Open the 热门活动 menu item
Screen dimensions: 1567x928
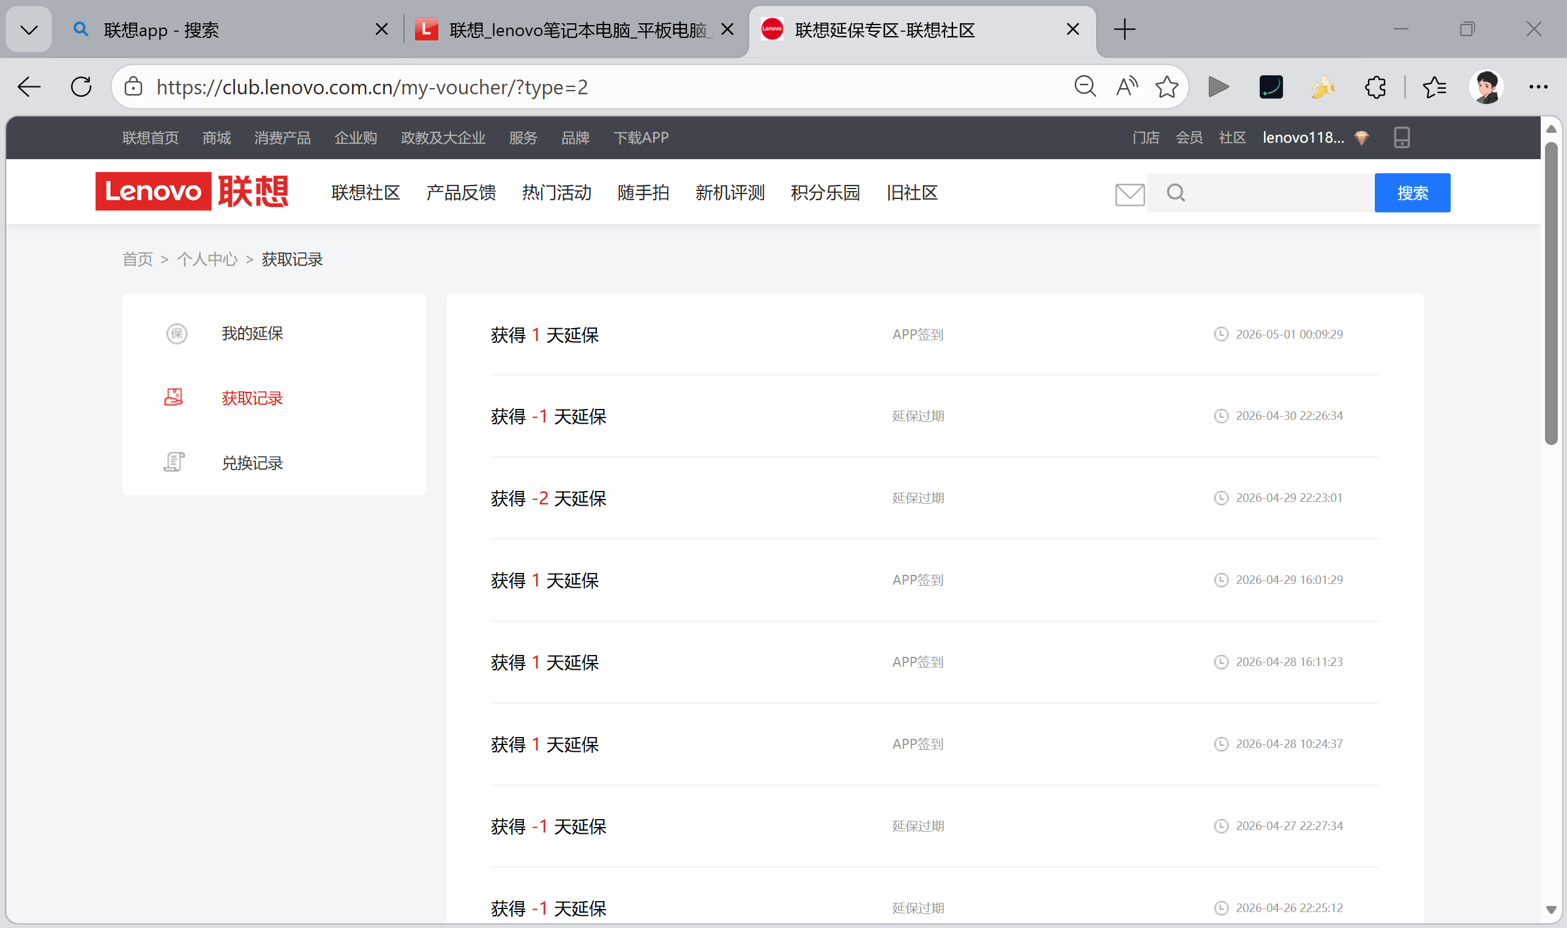coord(557,193)
